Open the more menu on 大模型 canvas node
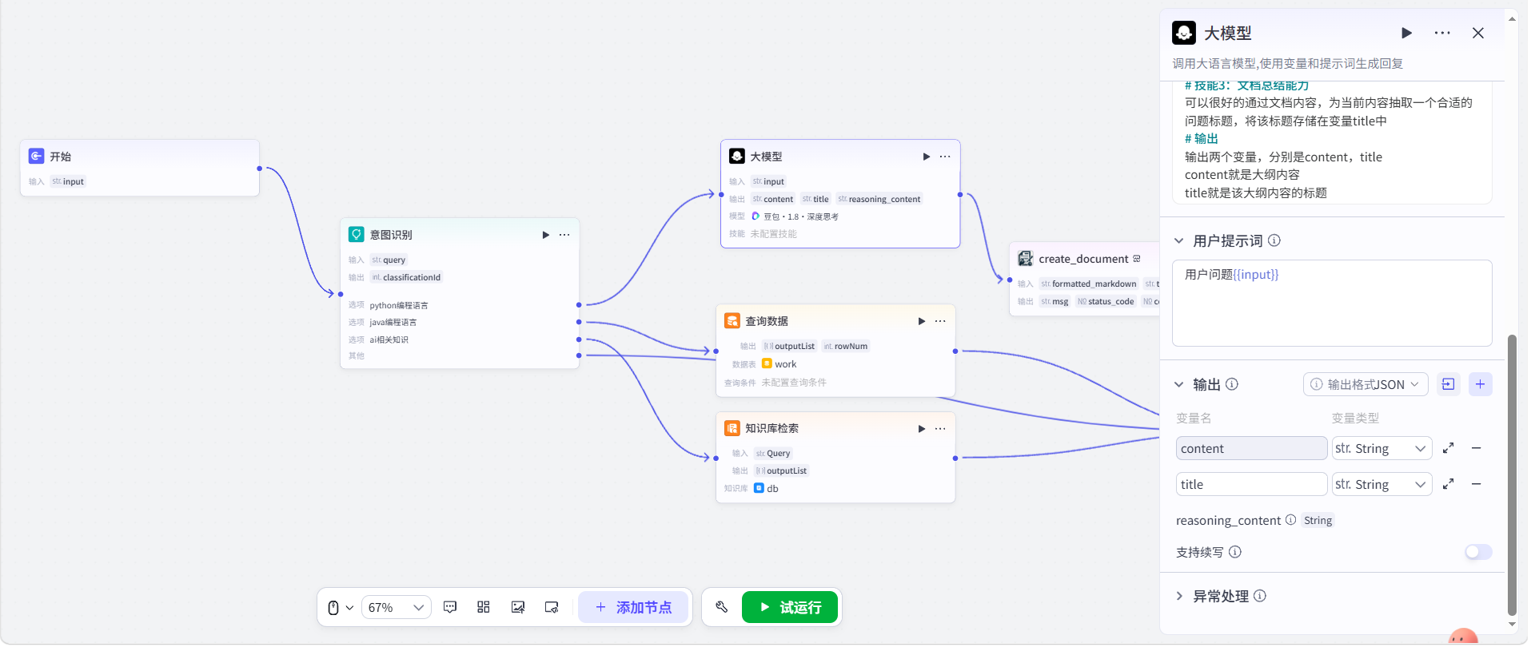 (945, 157)
